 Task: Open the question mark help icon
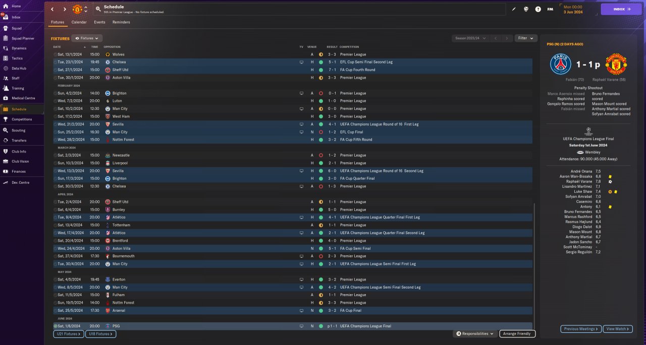[538, 9]
